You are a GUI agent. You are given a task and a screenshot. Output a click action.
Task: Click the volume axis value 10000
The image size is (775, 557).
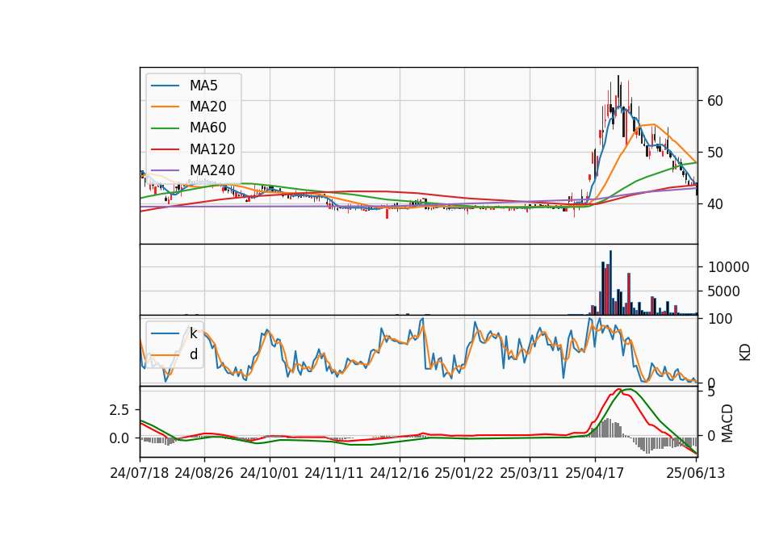[x=728, y=267]
